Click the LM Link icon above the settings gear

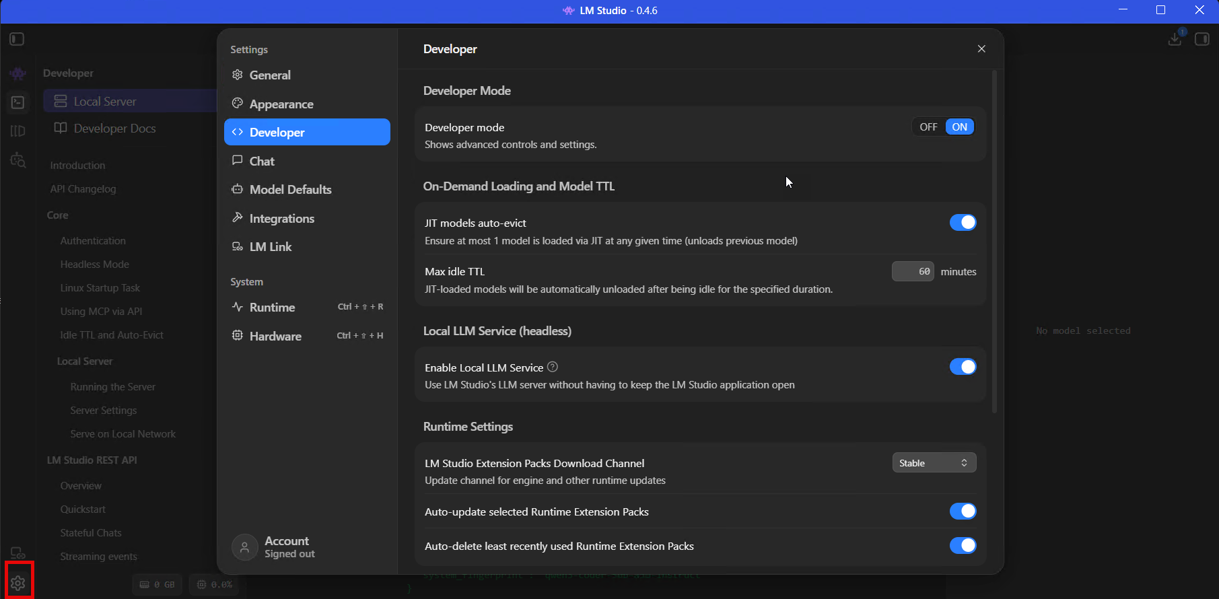click(18, 553)
